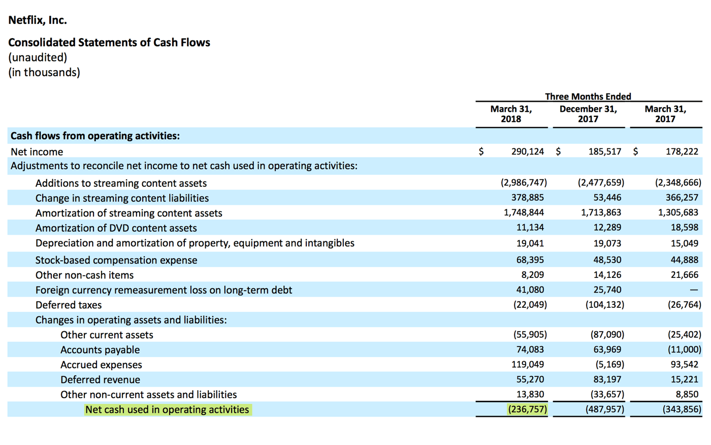The height and width of the screenshot is (445, 711).
Task: Select the value 53,446
Action: pyautogui.click(x=607, y=198)
